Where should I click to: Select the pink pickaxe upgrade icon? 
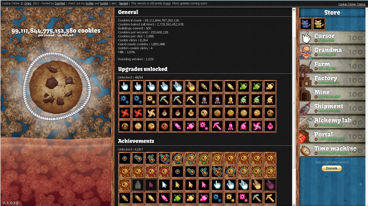point(217,126)
